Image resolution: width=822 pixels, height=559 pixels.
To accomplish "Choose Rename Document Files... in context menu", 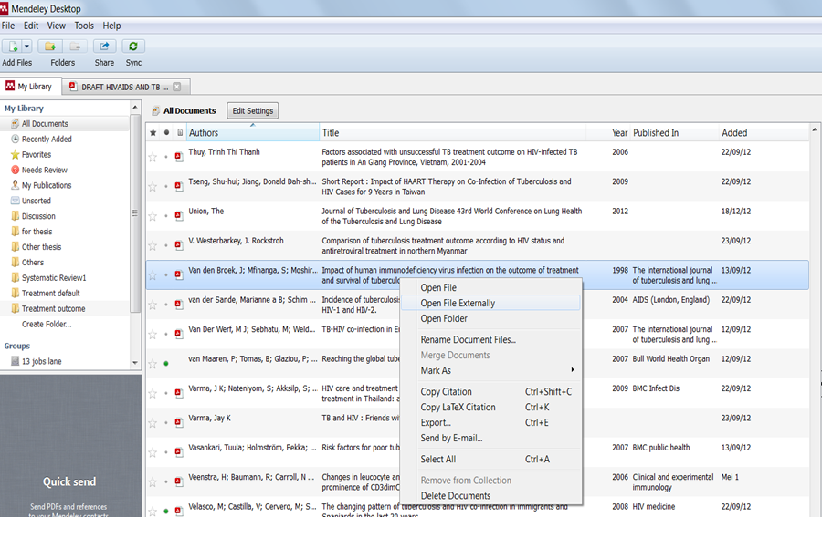I will [490, 340].
